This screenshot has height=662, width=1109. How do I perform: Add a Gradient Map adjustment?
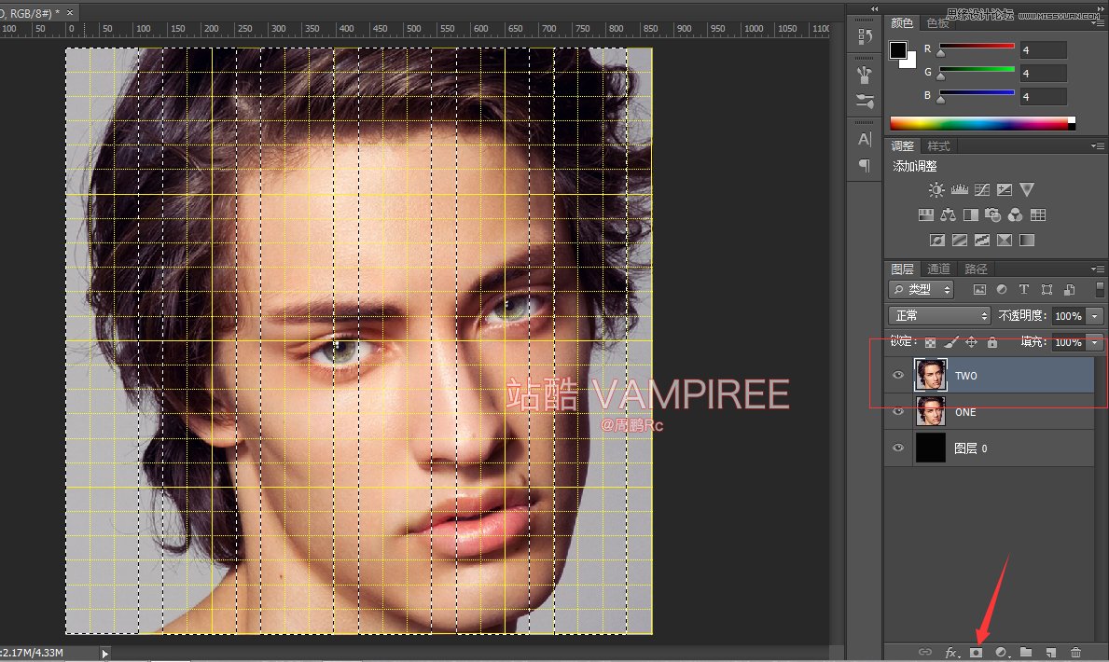point(1027,241)
